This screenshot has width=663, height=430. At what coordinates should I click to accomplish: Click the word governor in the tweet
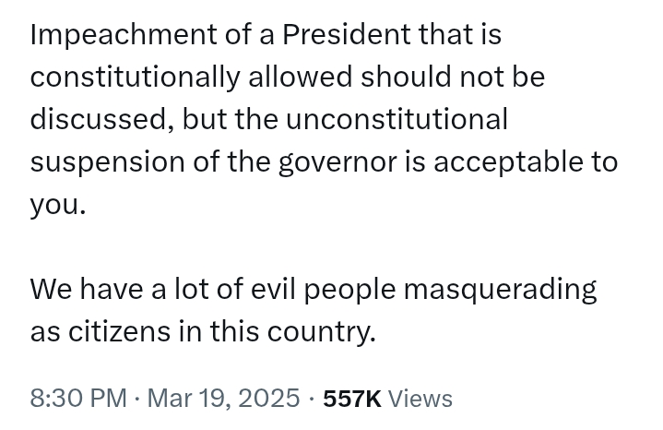pos(337,163)
